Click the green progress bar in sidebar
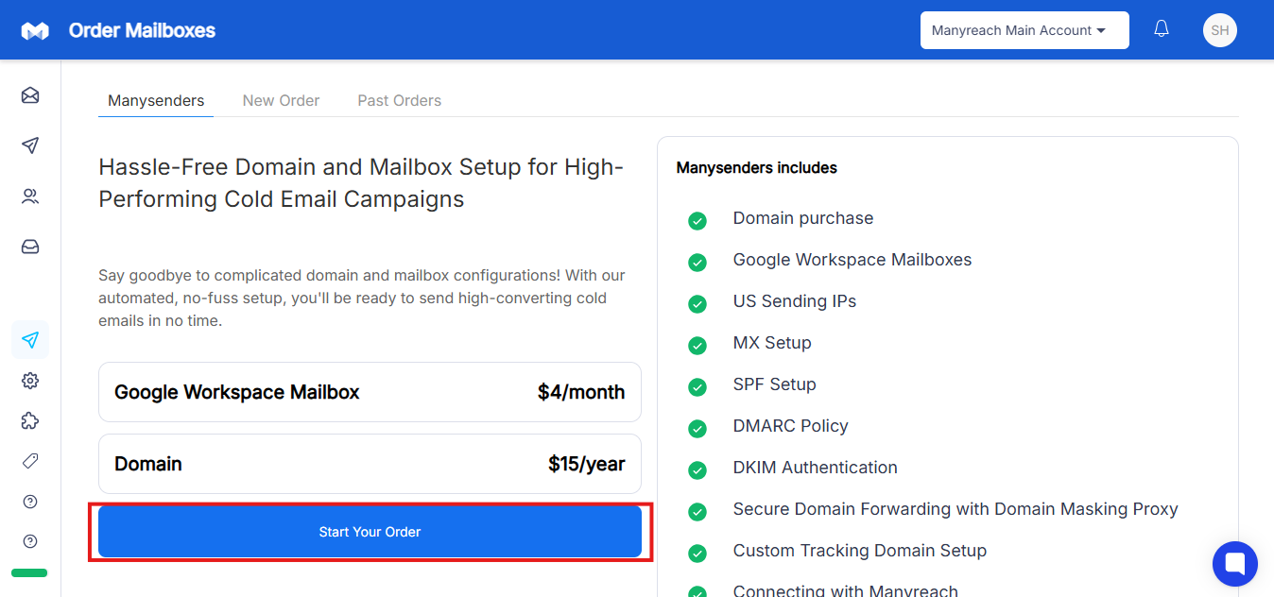 click(x=29, y=572)
